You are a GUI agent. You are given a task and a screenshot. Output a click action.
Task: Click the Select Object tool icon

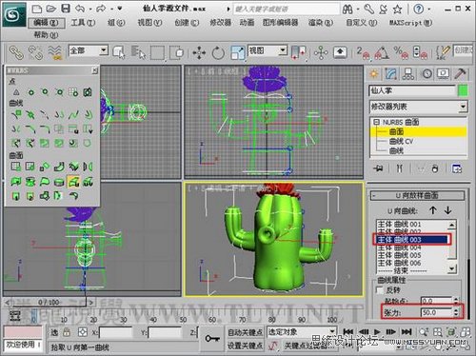coord(119,52)
